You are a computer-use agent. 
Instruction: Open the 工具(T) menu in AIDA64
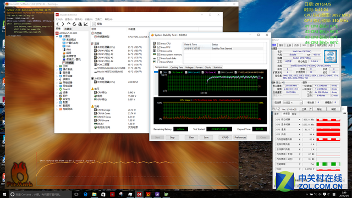click(98, 19)
